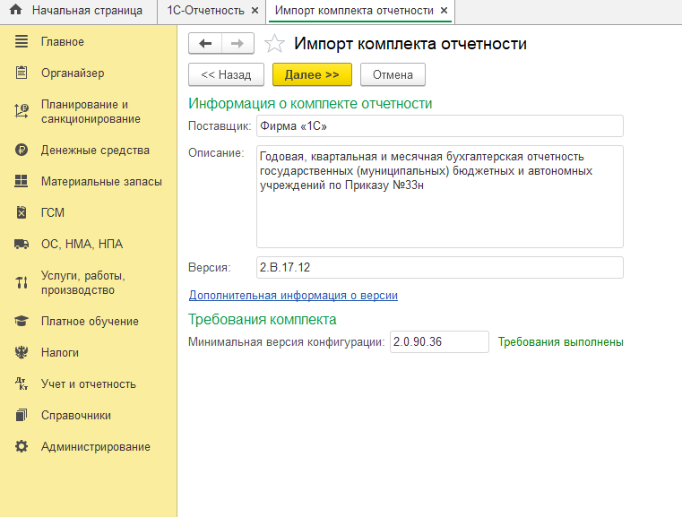This screenshot has width=682, height=517.
Task: Click the Учет и отчетность Дт/Кт icon
Action: (22, 383)
